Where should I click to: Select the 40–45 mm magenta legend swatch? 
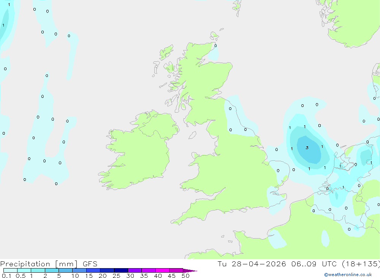pyautogui.click(x=162, y=270)
